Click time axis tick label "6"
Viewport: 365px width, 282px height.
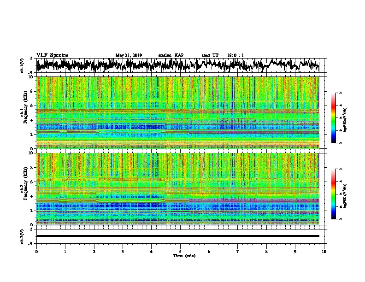(209, 252)
